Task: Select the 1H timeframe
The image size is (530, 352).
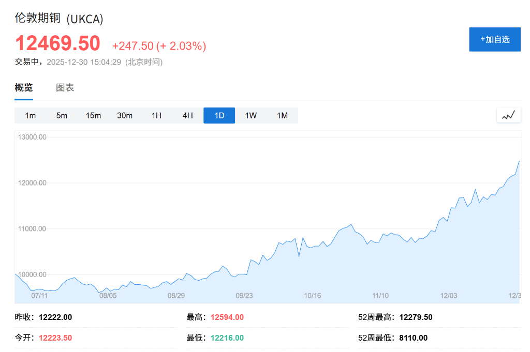Action: pos(156,115)
